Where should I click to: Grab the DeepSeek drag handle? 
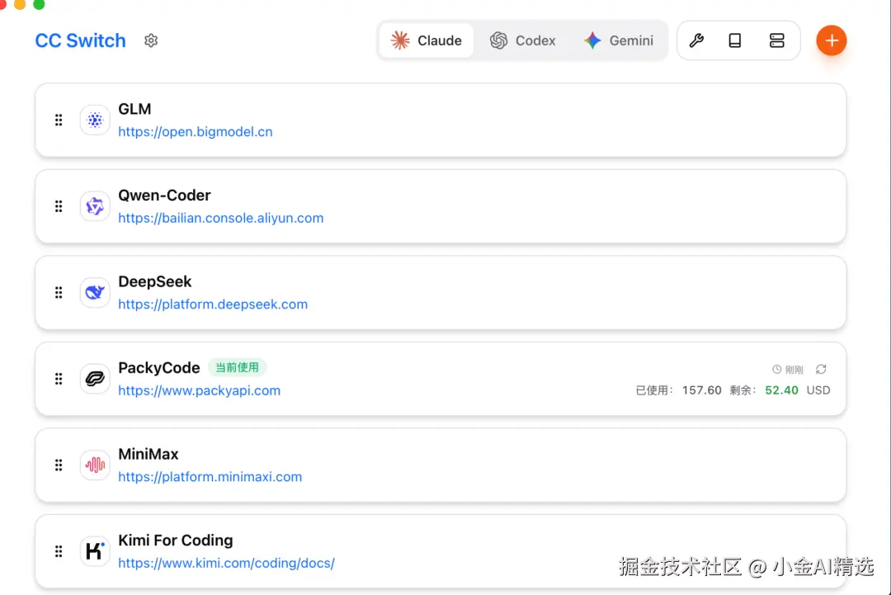(x=59, y=293)
